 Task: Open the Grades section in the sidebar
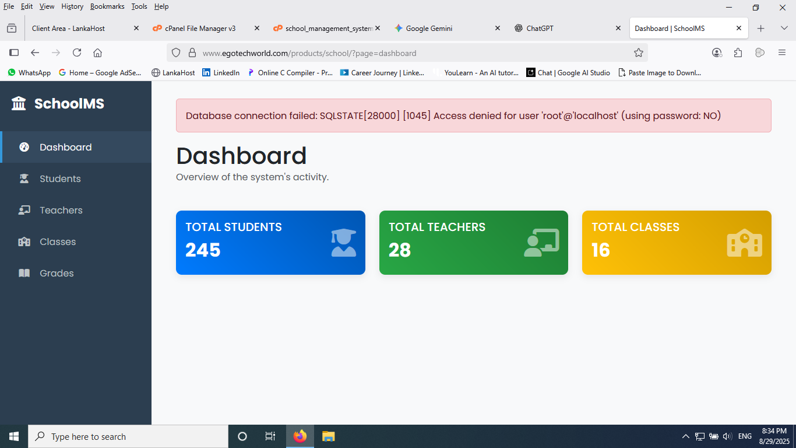(58, 273)
